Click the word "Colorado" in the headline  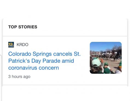click(20, 54)
